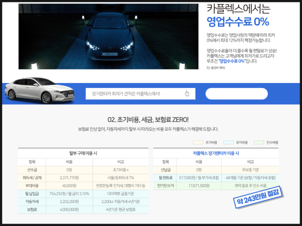The width and height of the screenshot is (302, 226).
Task: Click the '선납금' row label
Action: [166, 170]
